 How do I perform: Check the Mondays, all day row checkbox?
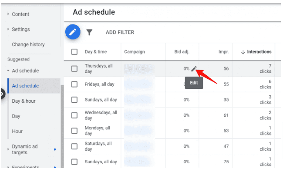(74, 131)
